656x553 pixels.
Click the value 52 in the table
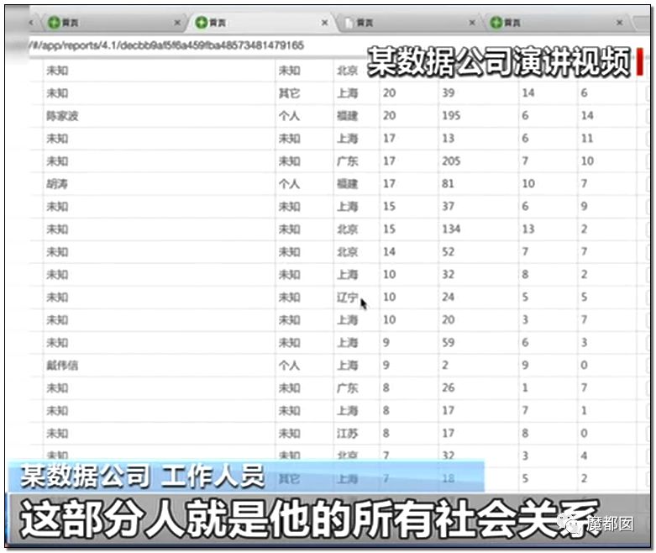tap(449, 251)
